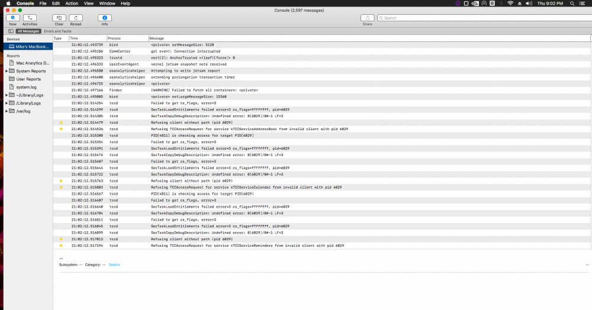592x310 pixels.
Task: Expand System Reports folder
Action: coord(7,71)
